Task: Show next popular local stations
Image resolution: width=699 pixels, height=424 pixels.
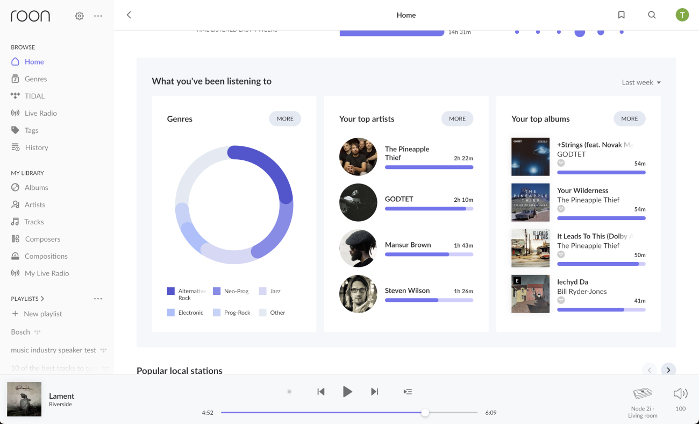Action: [668, 370]
